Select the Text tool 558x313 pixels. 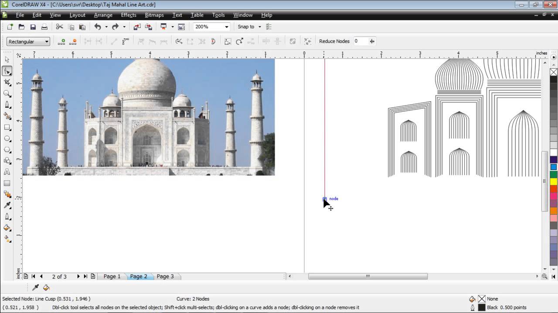coord(7,172)
